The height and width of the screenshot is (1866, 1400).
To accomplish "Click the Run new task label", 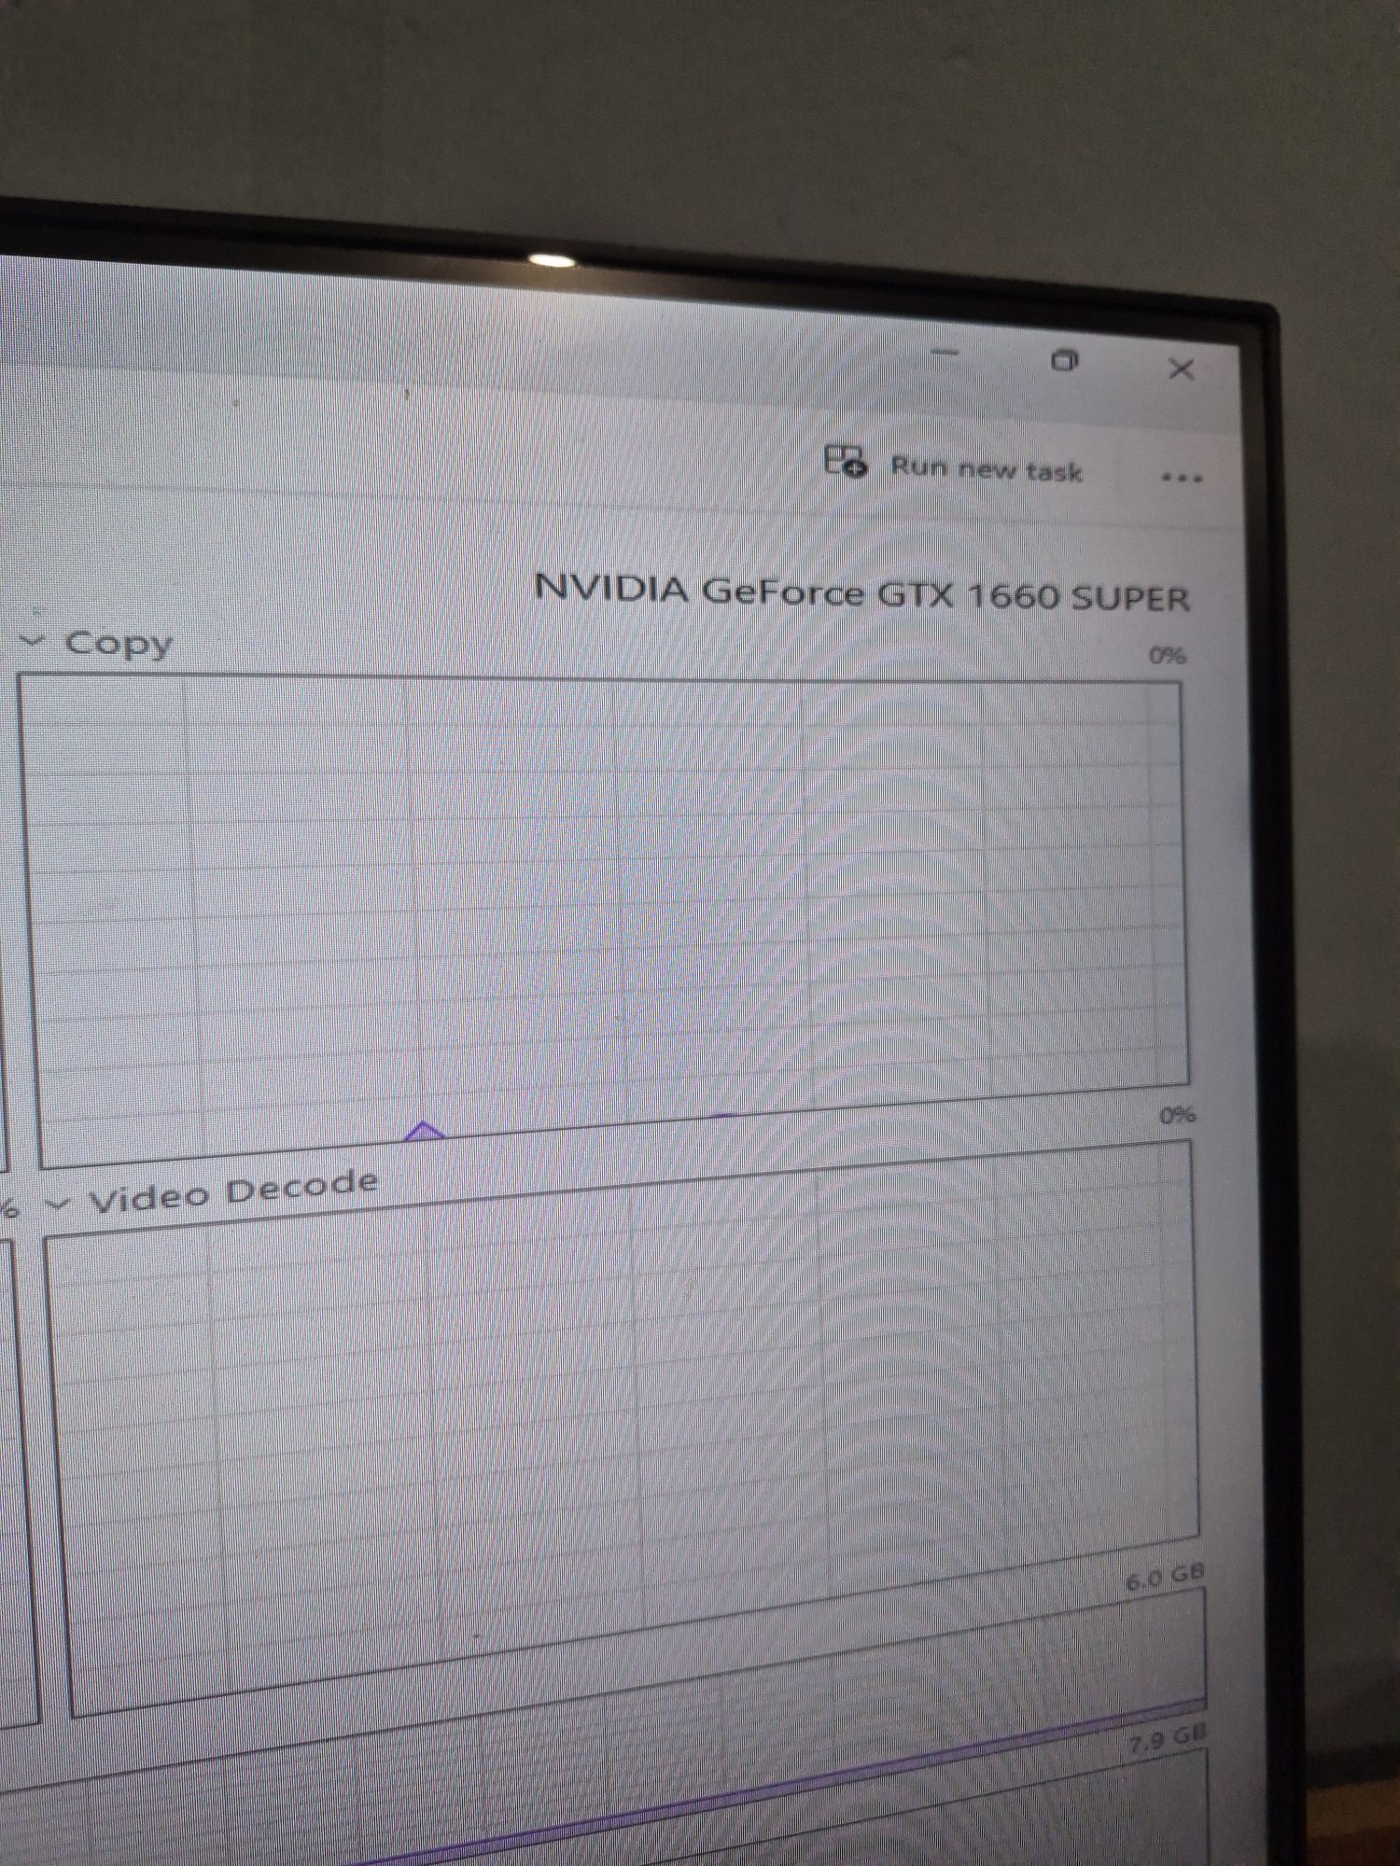I will [987, 468].
